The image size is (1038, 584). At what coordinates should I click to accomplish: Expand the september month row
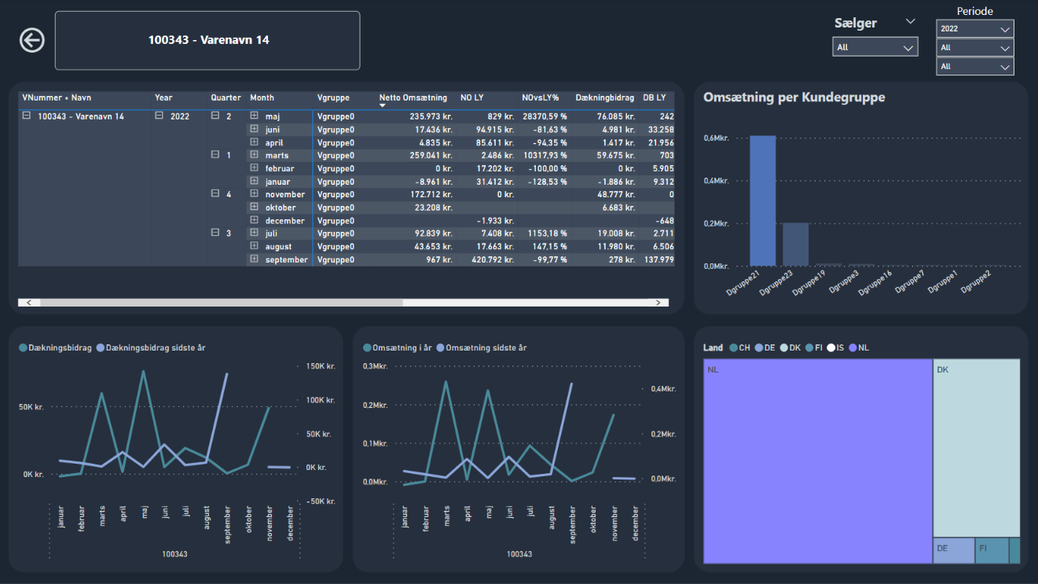tap(254, 259)
